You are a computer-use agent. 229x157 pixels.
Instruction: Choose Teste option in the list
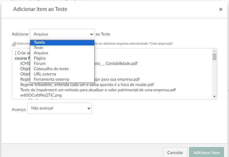38,48
